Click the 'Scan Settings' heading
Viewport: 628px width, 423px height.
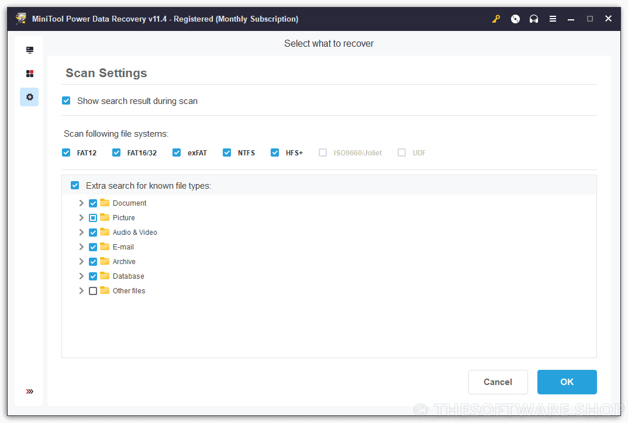click(x=106, y=73)
